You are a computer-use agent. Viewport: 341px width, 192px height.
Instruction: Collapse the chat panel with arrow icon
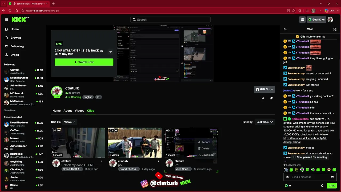pos(285,29)
